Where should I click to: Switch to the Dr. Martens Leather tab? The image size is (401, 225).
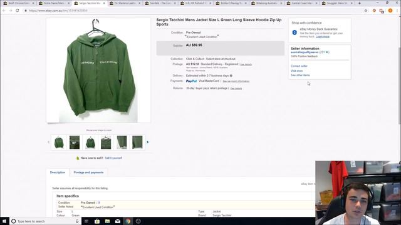125,3
